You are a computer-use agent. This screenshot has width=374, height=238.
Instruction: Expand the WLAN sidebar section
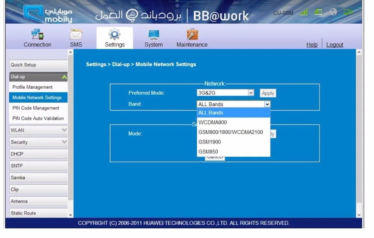(x=39, y=130)
